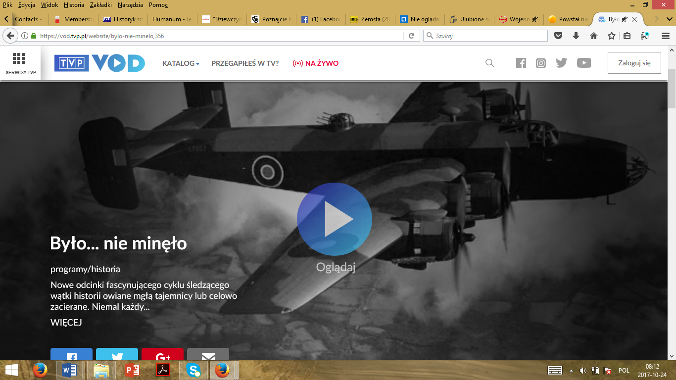Open the Narzędzia menu
Screen dimensions: 676x380
[x=131, y=5]
